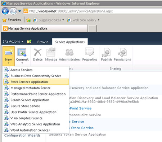The height and width of the screenshot is (142, 162).
Task: Choose Web Analytics Service Application
Action: coord(36,124)
